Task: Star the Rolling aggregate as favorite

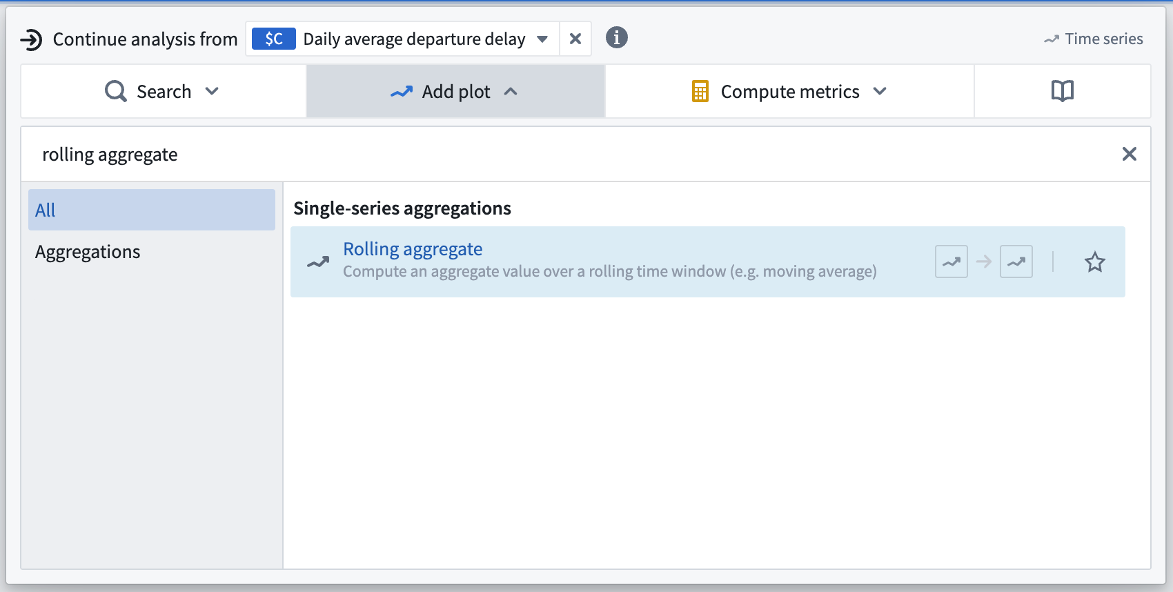Action: click(x=1094, y=262)
